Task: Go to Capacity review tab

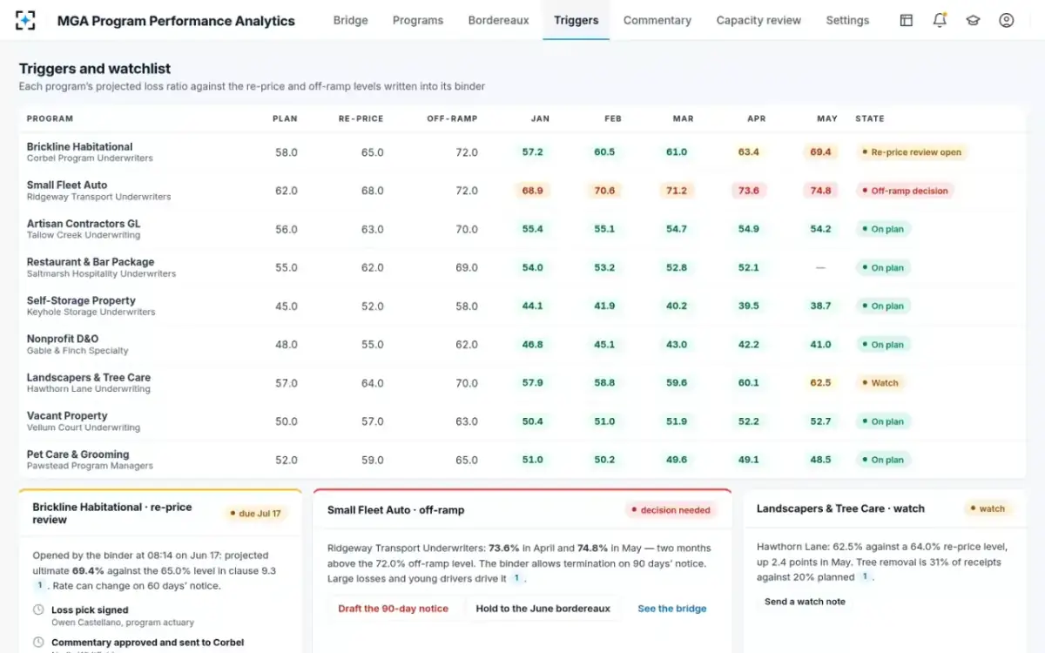Action: [758, 20]
